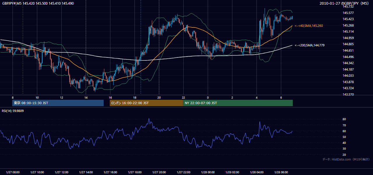Click price axis value 145.732

click(x=348, y=6)
